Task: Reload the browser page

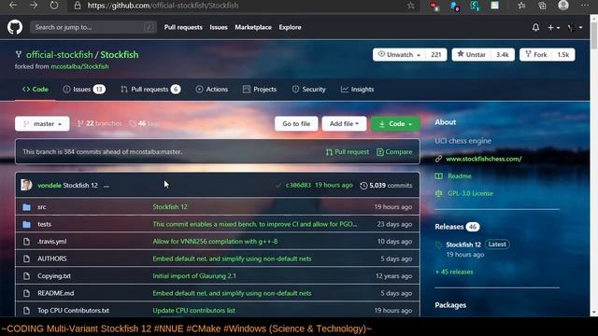Action: click(x=54, y=6)
